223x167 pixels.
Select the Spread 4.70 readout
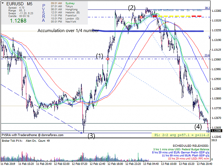point(16,8)
